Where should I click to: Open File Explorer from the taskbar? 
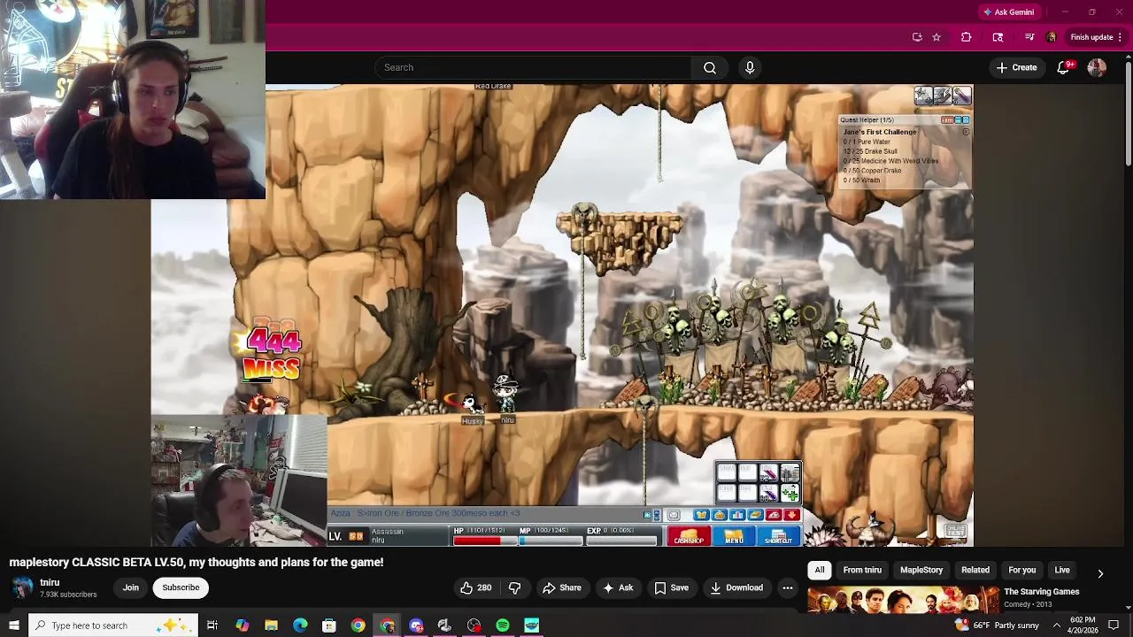point(271,625)
